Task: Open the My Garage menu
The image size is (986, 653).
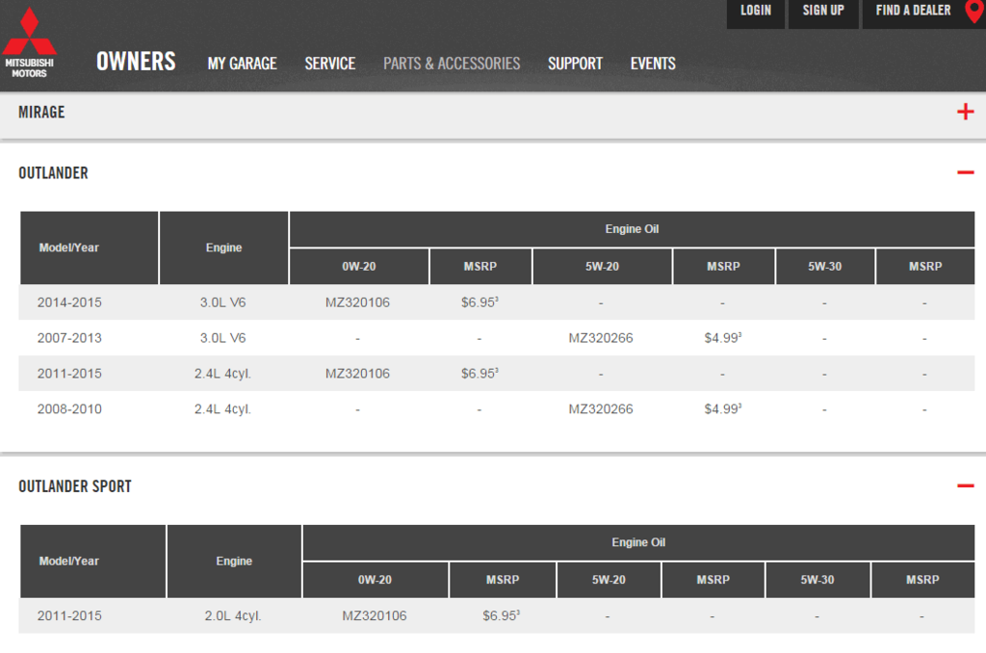Action: [242, 64]
